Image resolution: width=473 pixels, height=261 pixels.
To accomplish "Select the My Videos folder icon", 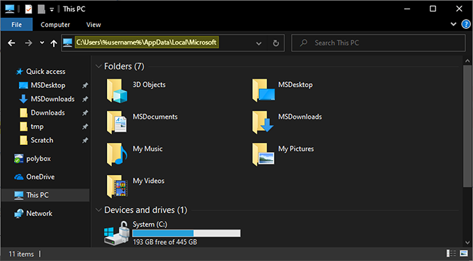I will pyautogui.click(x=117, y=187).
